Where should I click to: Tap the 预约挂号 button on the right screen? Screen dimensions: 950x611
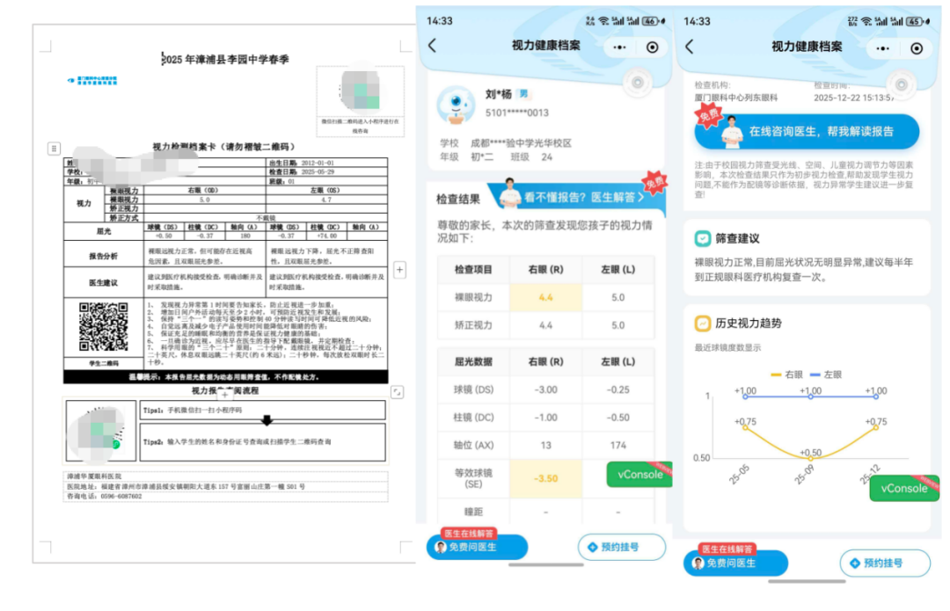[883, 564]
